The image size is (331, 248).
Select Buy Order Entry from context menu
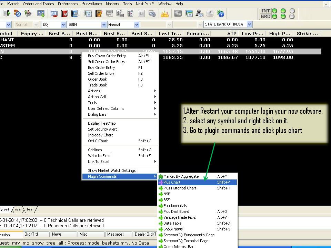(x=120, y=68)
